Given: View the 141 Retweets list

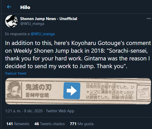Looking at the screenshot, I should 18,124.
